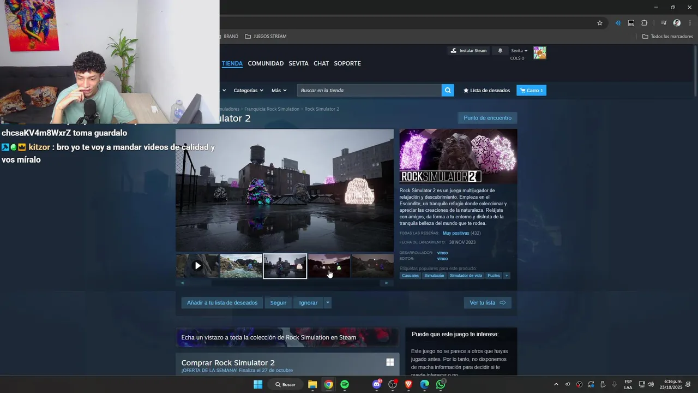Screen dimensions: 698x393
Task: Click the Seguir button
Action: coord(278,302)
